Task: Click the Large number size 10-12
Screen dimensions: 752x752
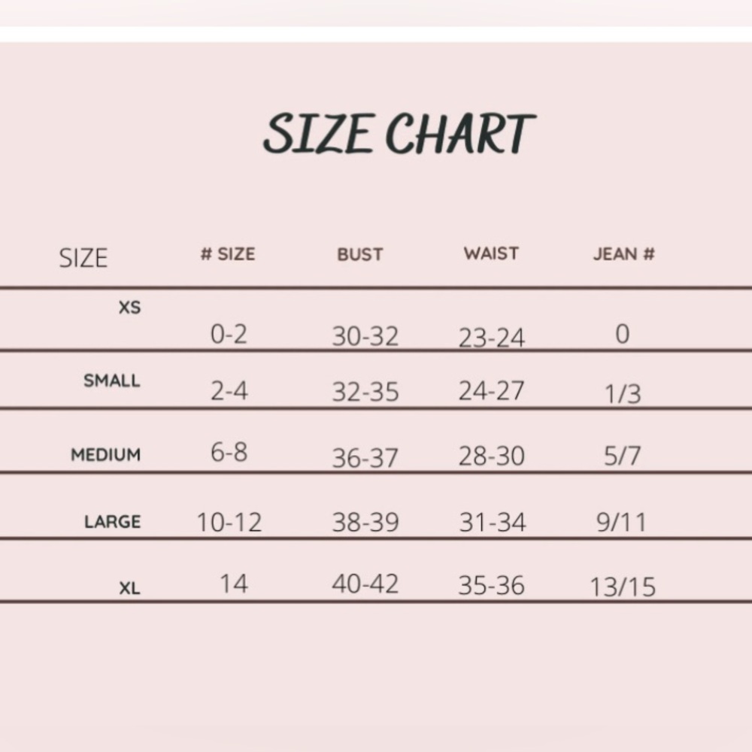Action: tap(229, 522)
